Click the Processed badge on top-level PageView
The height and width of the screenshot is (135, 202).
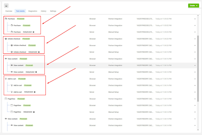(x=21, y=99)
